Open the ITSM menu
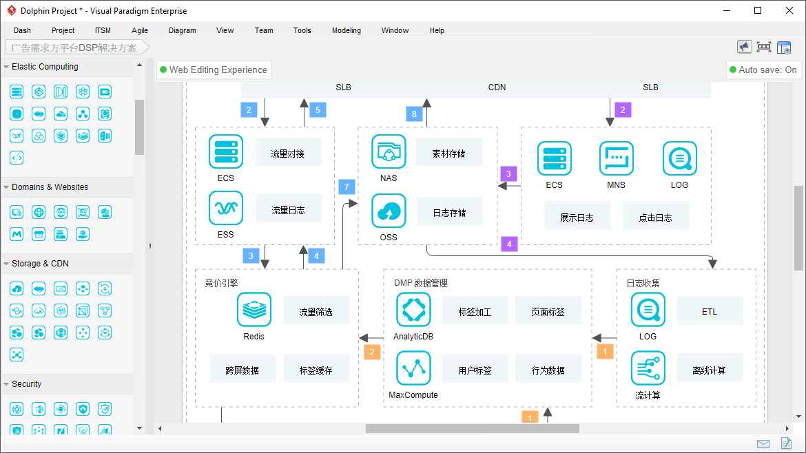 click(x=103, y=30)
